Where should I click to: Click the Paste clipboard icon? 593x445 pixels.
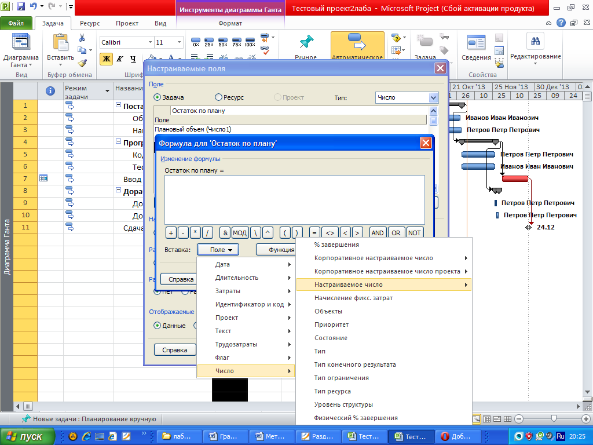click(60, 42)
